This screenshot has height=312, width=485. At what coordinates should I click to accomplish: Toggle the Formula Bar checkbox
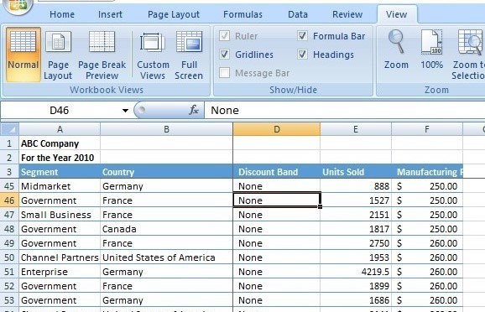point(302,36)
